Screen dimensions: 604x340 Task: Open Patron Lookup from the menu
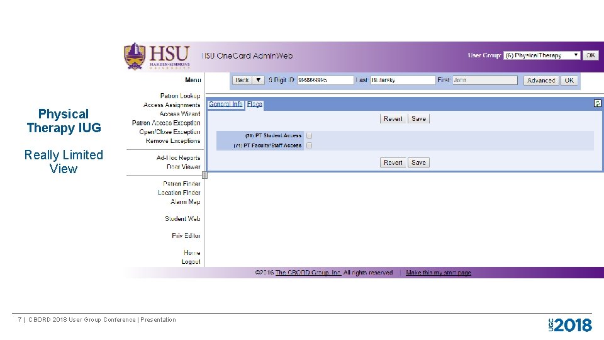coord(181,96)
